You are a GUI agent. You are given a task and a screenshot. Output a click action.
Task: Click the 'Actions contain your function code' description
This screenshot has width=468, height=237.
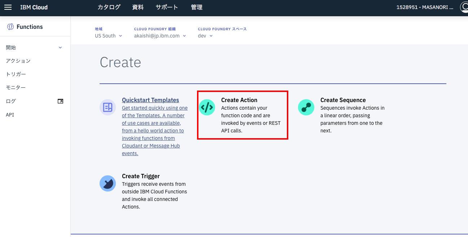[x=251, y=119]
